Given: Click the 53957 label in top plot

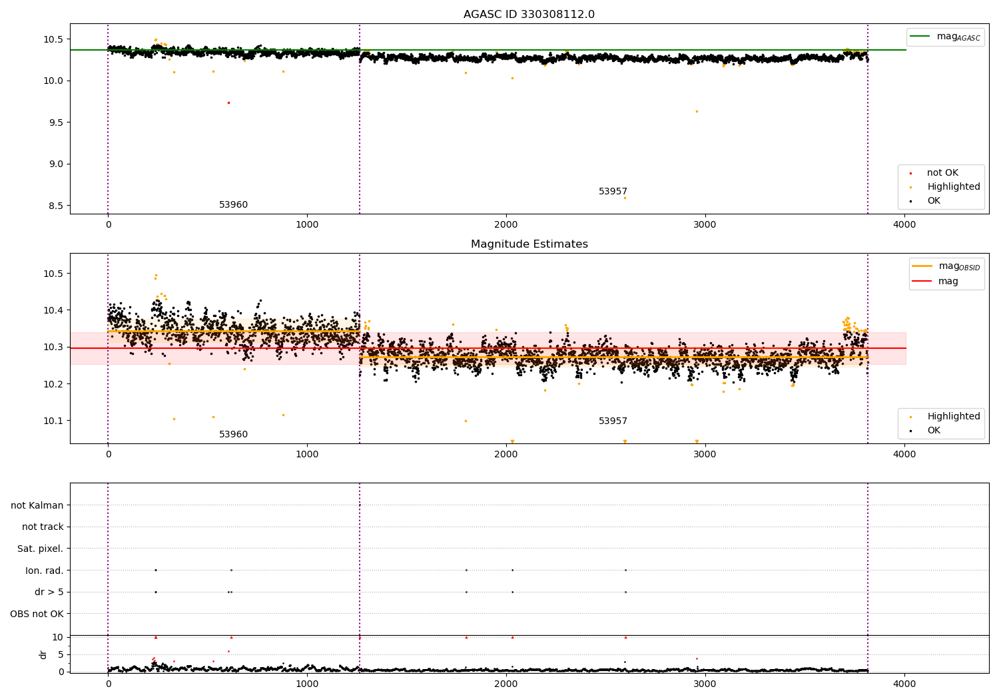Looking at the screenshot, I should [613, 192].
